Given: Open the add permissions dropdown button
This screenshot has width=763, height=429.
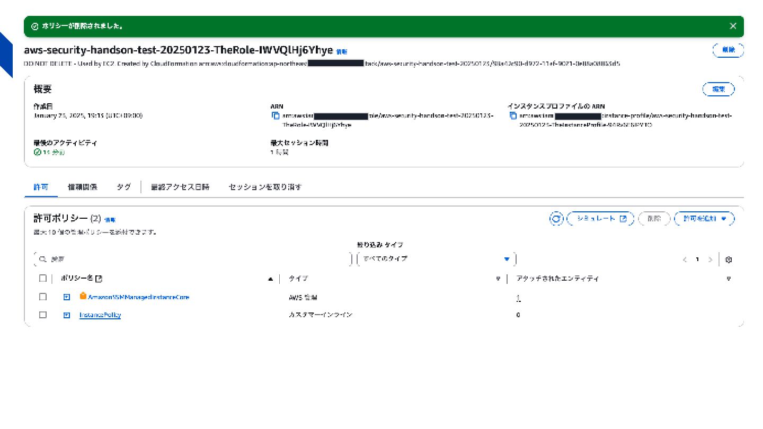Looking at the screenshot, I should click(704, 218).
